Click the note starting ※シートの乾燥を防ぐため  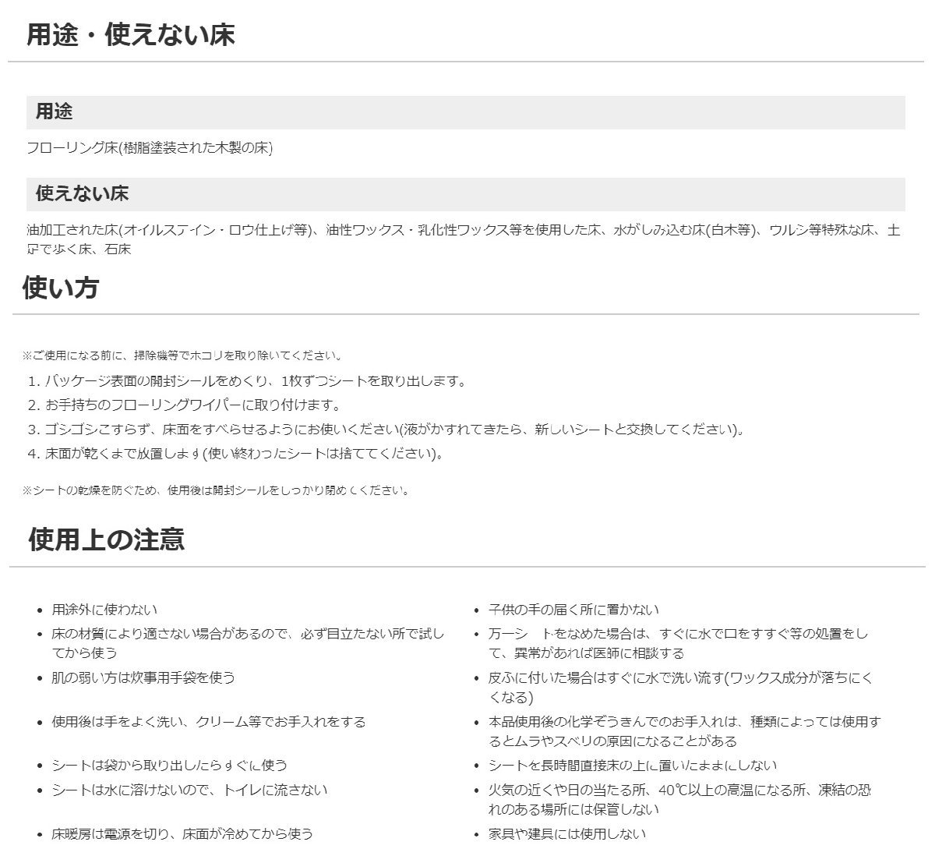[216, 491]
